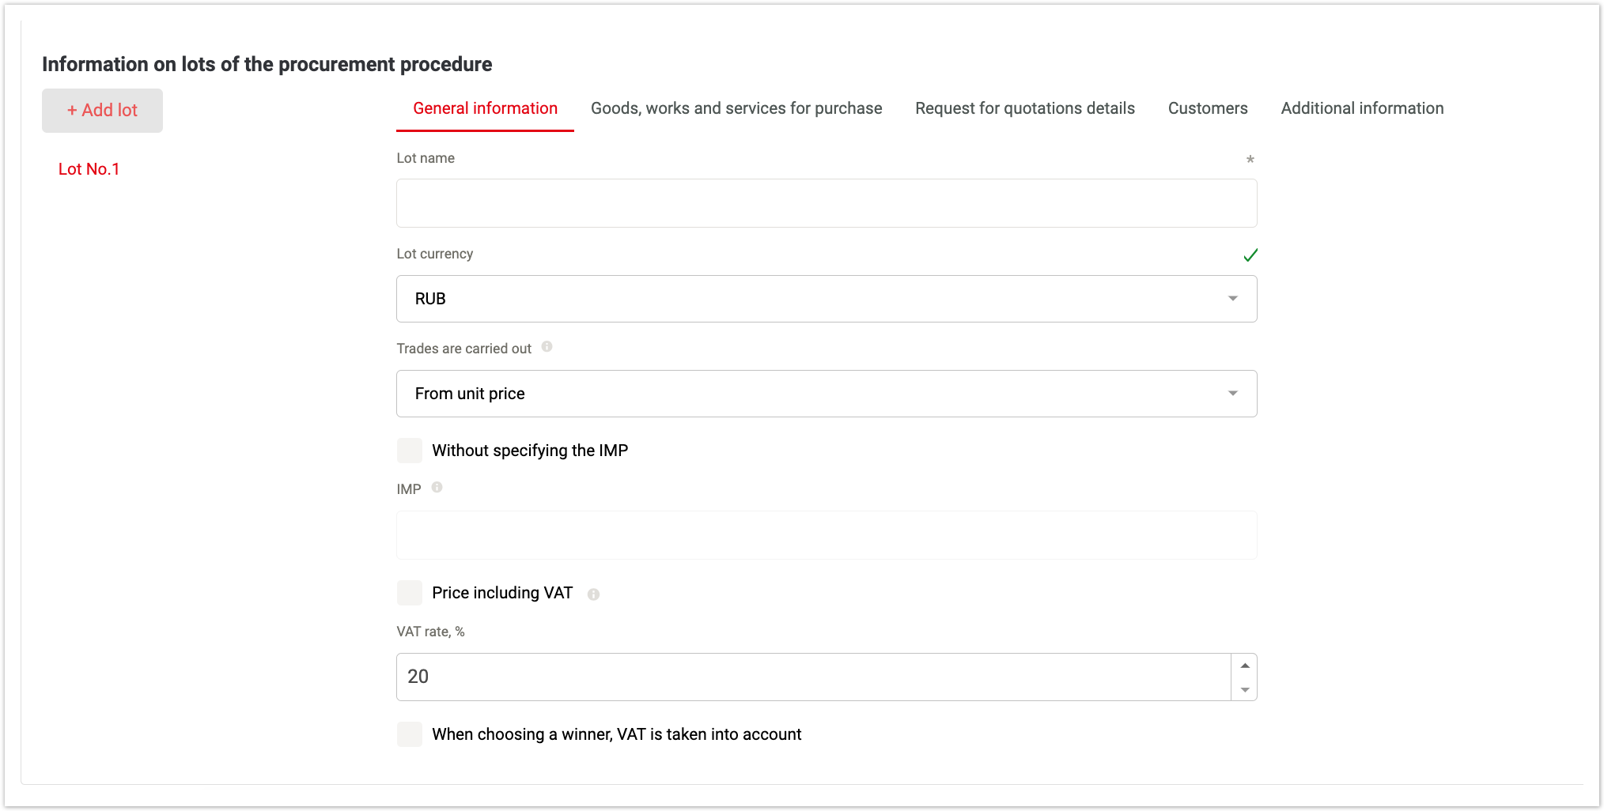This screenshot has height=811, width=1604.
Task: Enable Without specifying the IMP checkbox
Action: tap(410, 451)
